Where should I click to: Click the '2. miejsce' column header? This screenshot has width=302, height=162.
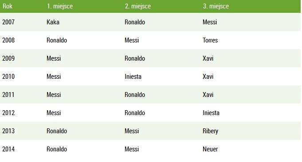click(138, 6)
